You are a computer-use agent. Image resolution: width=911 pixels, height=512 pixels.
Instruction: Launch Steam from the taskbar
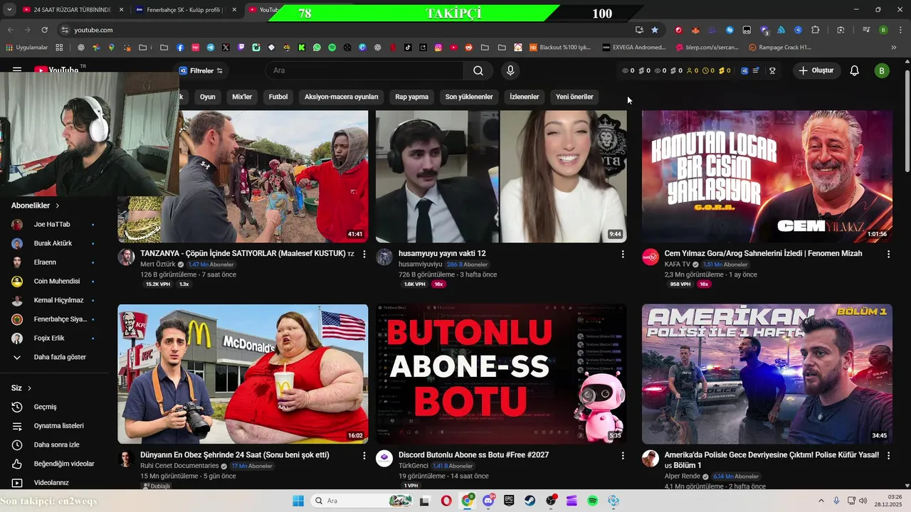pos(530,501)
